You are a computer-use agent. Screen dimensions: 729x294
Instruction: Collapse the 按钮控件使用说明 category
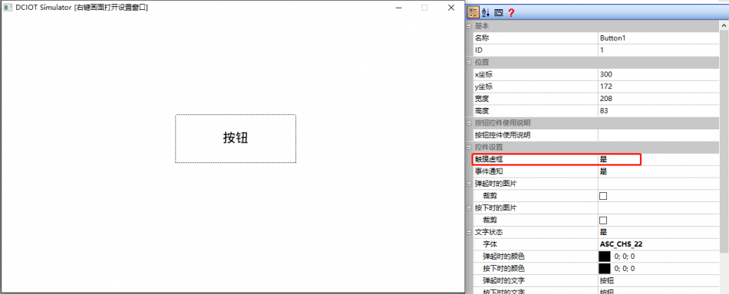point(469,123)
